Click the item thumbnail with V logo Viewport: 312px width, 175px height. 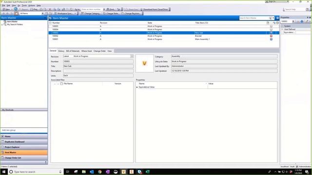[145, 63]
